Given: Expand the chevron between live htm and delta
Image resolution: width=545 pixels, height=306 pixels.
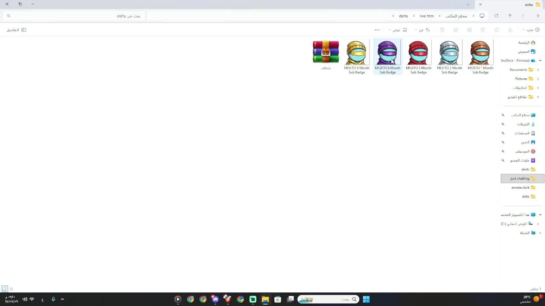Looking at the screenshot, I should coord(413,16).
